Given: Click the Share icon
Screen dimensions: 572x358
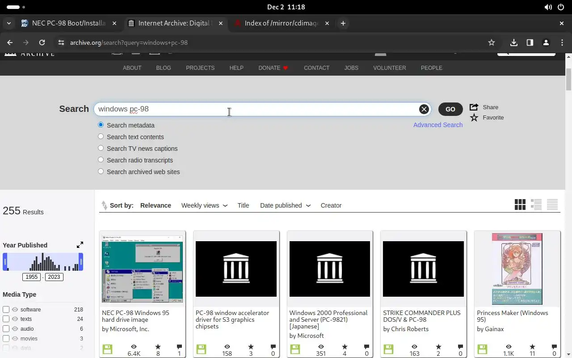Looking at the screenshot, I should click(474, 107).
